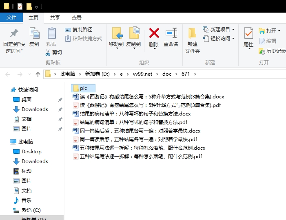Viewport: 286px width, 220px height.
Task: Open Downloads under This PC
Action: pyautogui.click(x=31, y=161)
